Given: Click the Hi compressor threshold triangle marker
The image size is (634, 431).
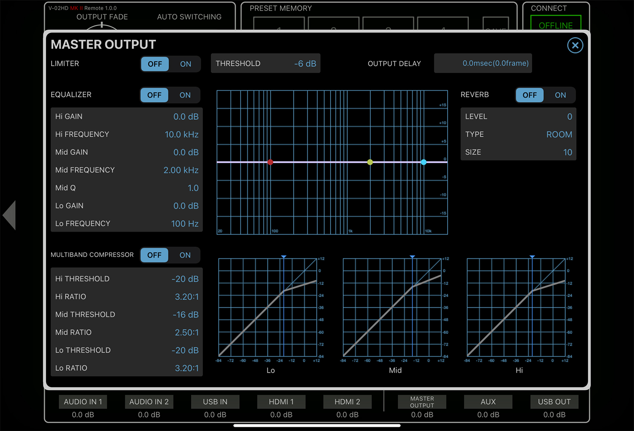Looking at the screenshot, I should pos(532,257).
